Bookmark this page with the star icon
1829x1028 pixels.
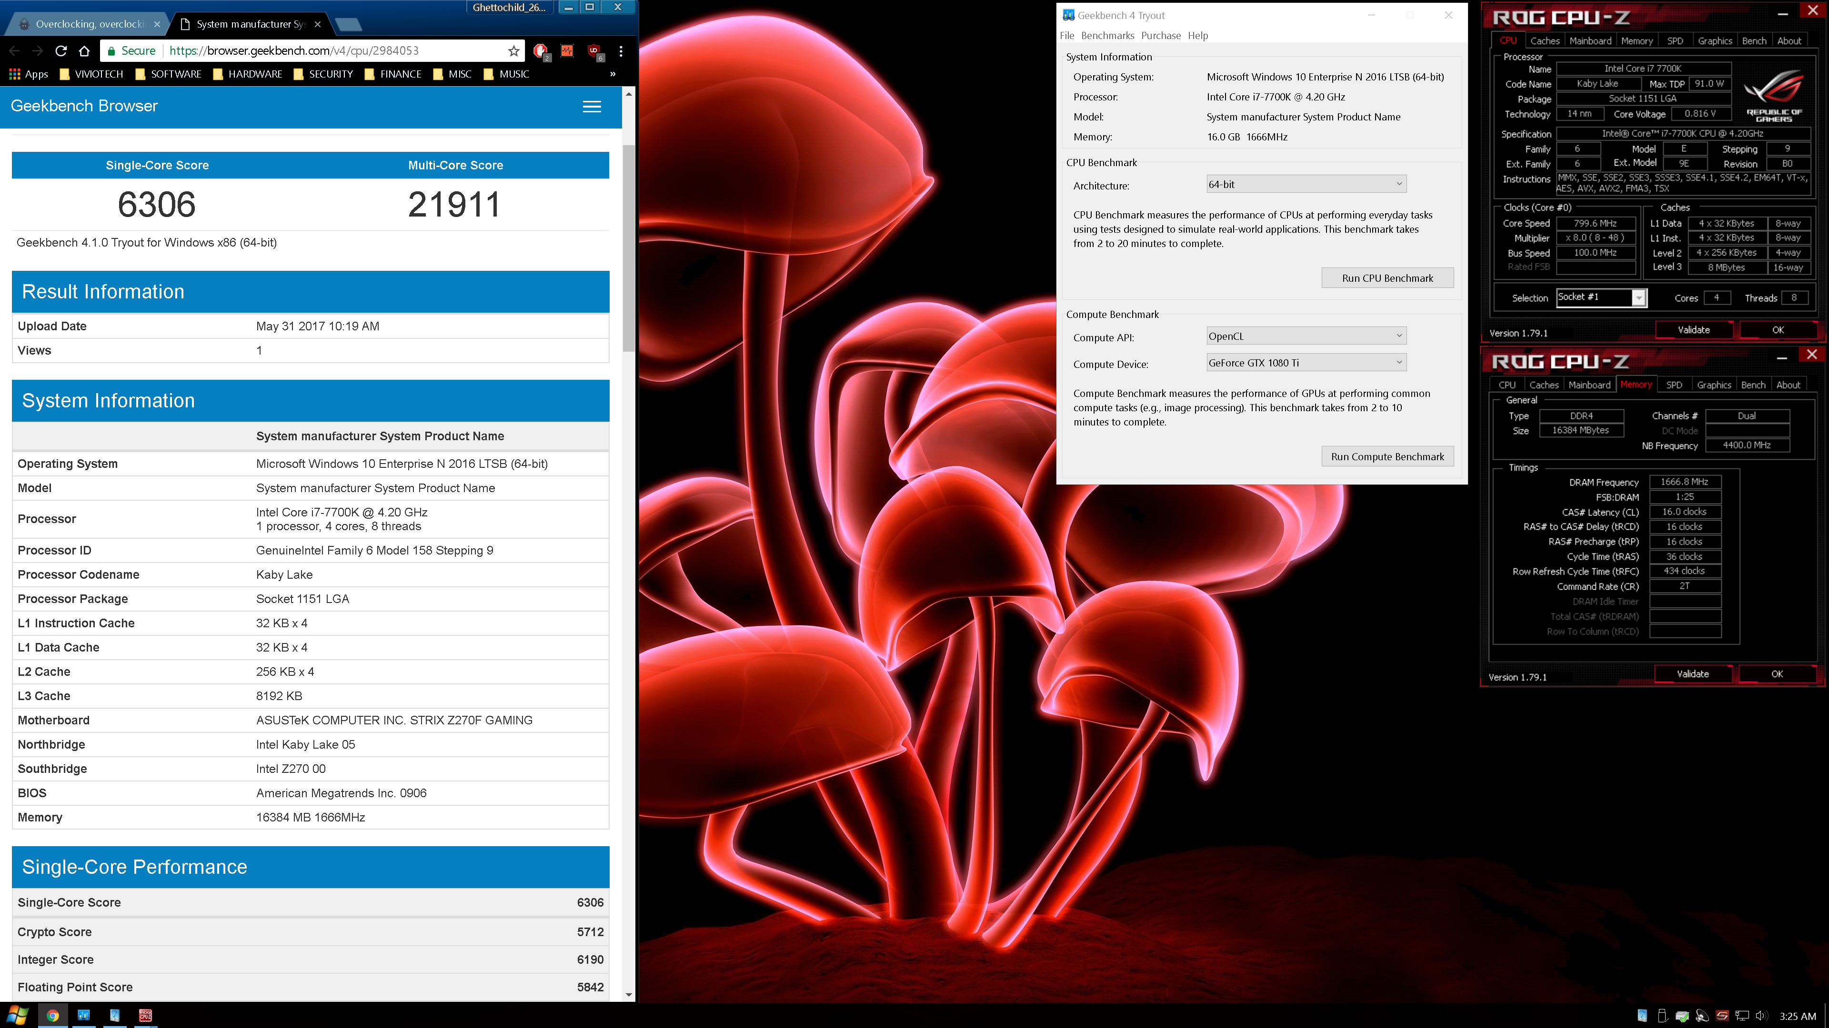coord(513,51)
